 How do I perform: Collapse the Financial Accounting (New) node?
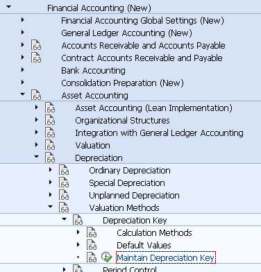[x=8, y=7]
